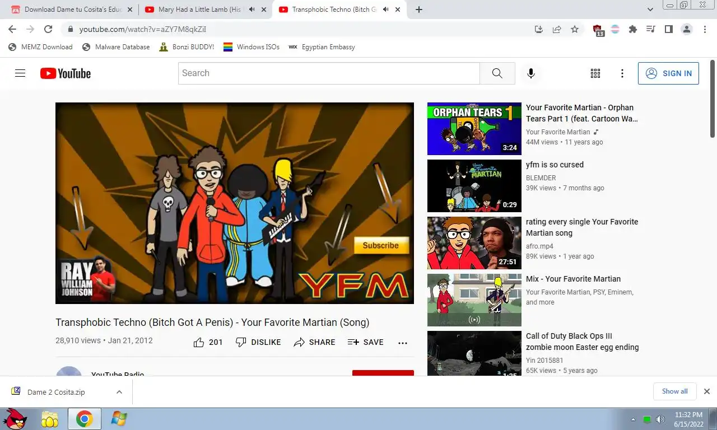Open the Chrome profile avatar
The image size is (717, 430).
[687, 29]
